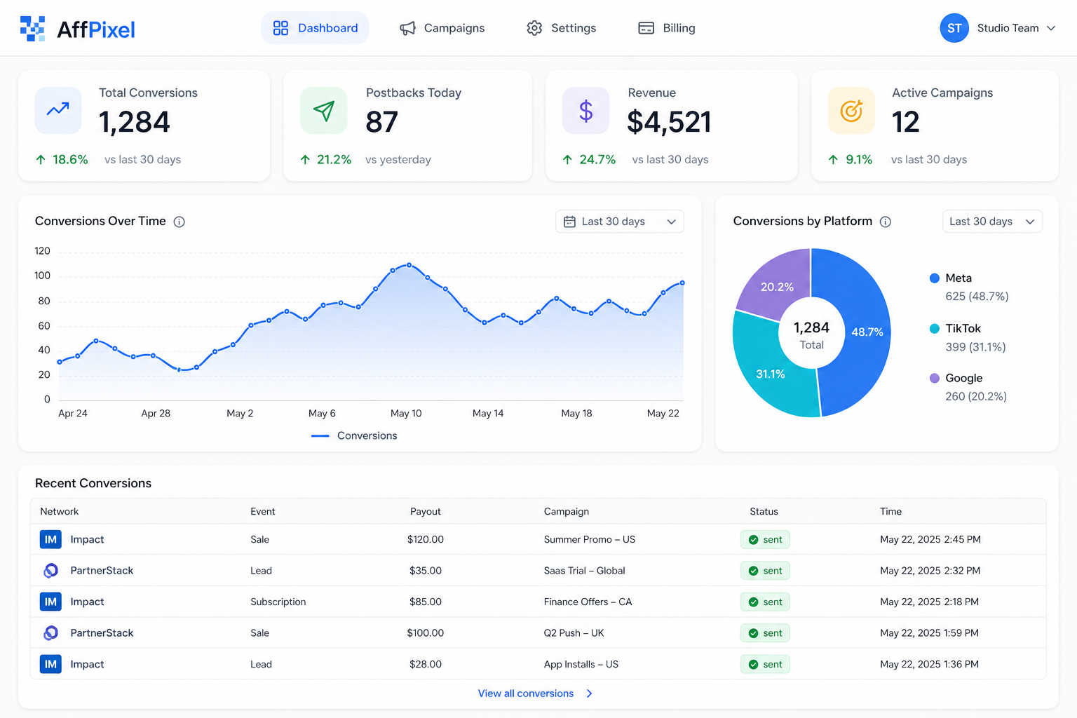
Task: Click the View all conversions link
Action: [x=526, y=693]
